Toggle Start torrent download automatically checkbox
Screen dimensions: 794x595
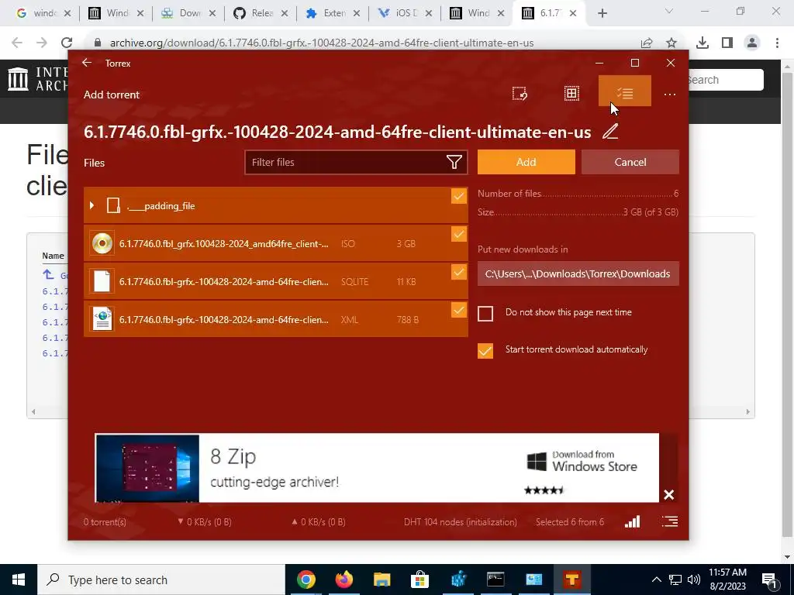tap(485, 351)
